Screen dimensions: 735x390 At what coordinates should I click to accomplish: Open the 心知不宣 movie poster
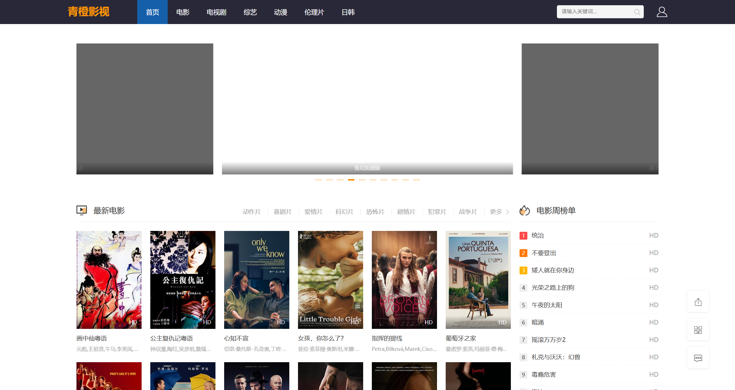(257, 280)
